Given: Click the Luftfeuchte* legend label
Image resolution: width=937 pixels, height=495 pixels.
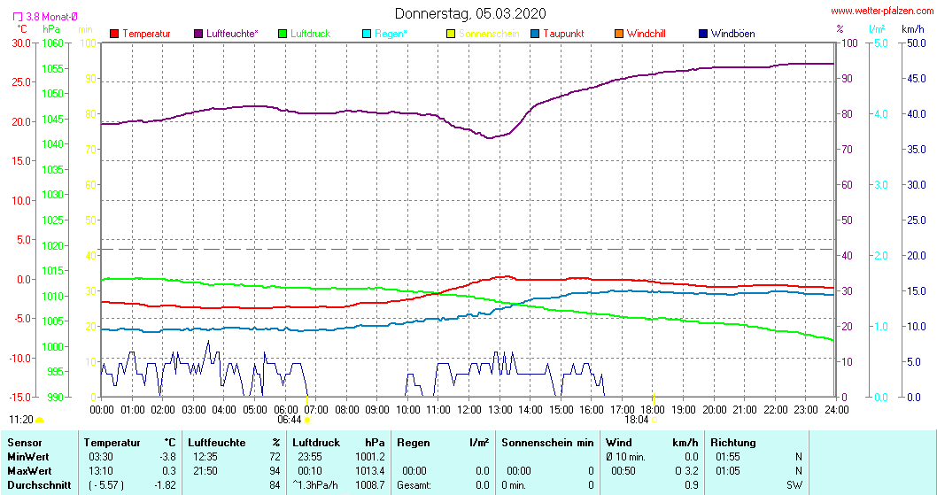Looking at the screenshot, I should click(232, 34).
